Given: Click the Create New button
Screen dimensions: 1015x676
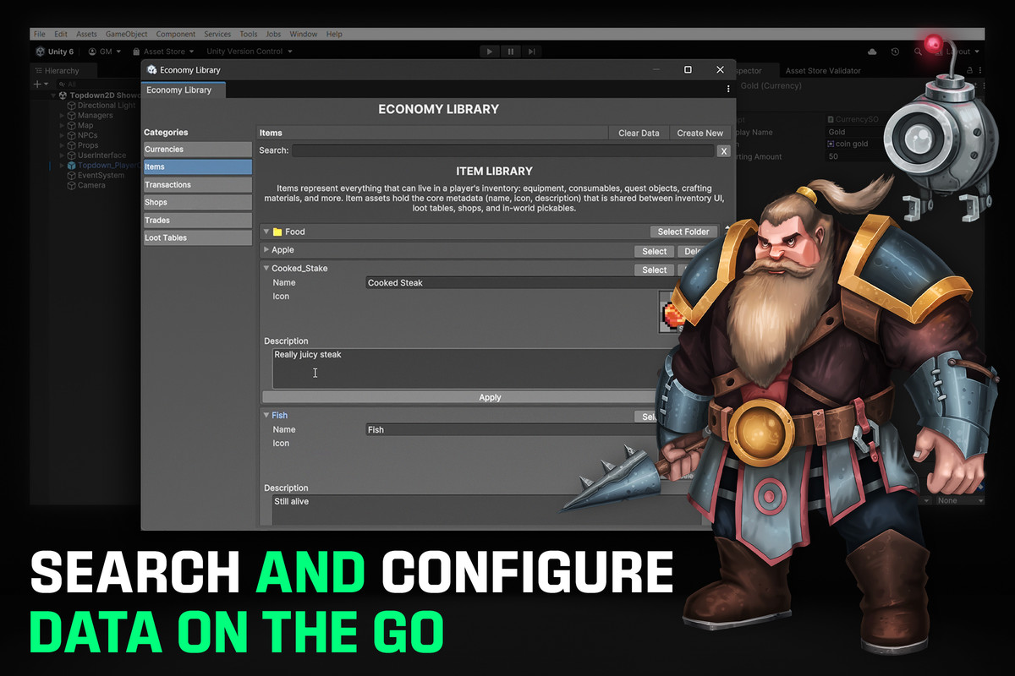Looking at the screenshot, I should [x=700, y=133].
